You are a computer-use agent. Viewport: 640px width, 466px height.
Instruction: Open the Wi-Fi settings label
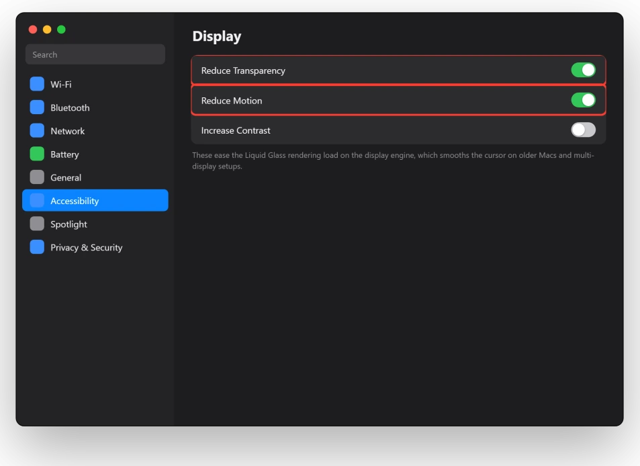[61, 85]
